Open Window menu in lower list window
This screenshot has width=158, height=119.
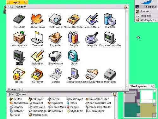coord(21,94)
